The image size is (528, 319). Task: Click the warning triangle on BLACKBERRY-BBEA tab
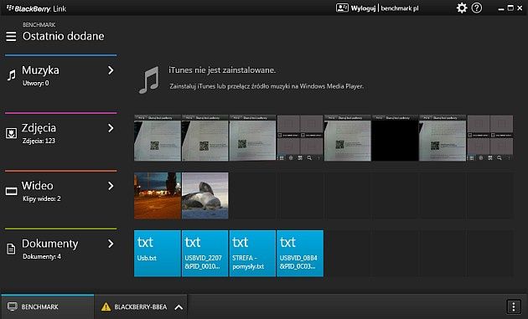106,306
